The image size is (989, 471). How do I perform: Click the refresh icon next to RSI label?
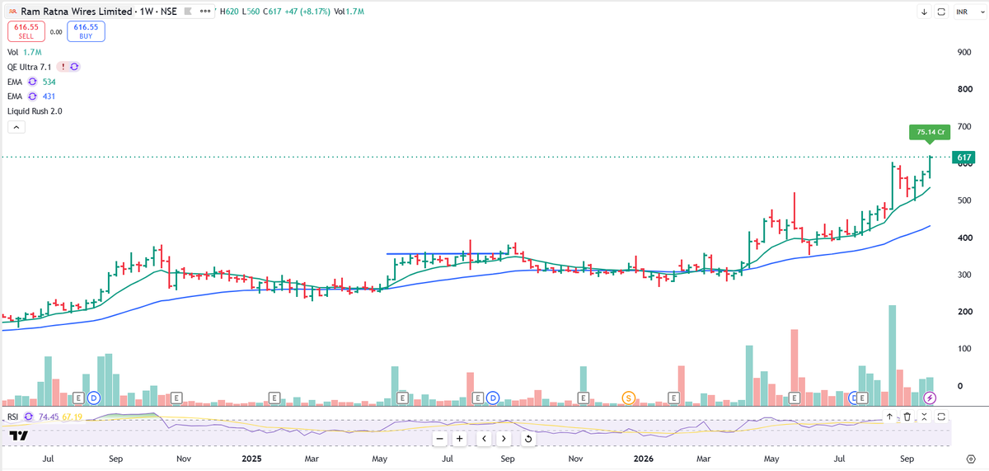tap(28, 417)
